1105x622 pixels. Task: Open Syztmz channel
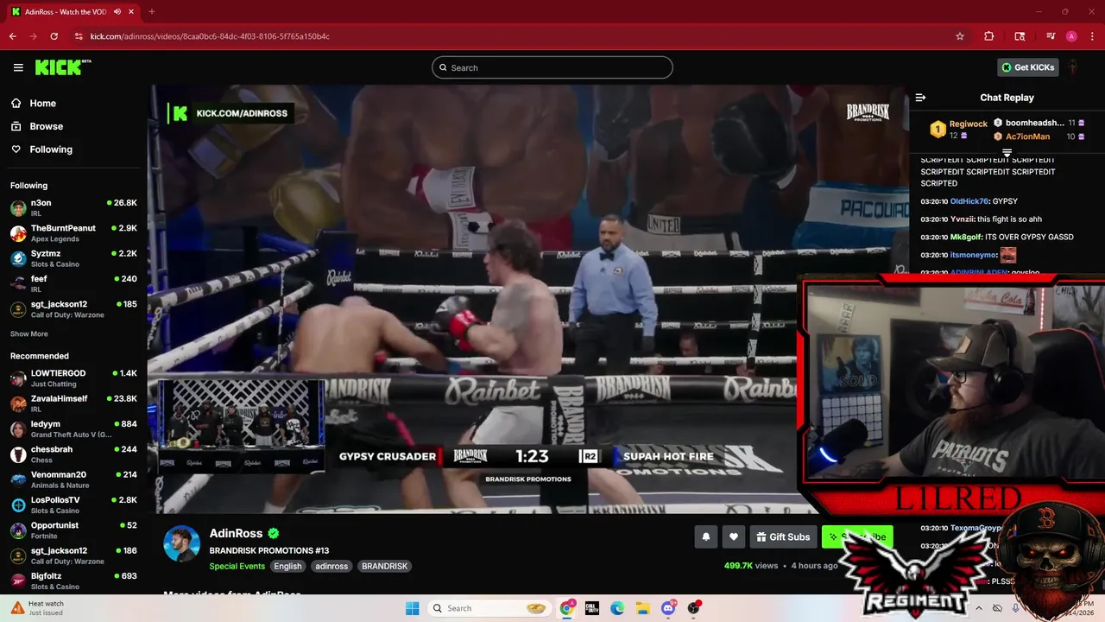pyautogui.click(x=73, y=258)
